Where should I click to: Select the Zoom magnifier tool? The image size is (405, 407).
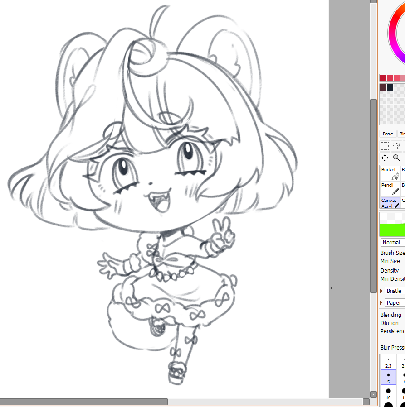(396, 158)
